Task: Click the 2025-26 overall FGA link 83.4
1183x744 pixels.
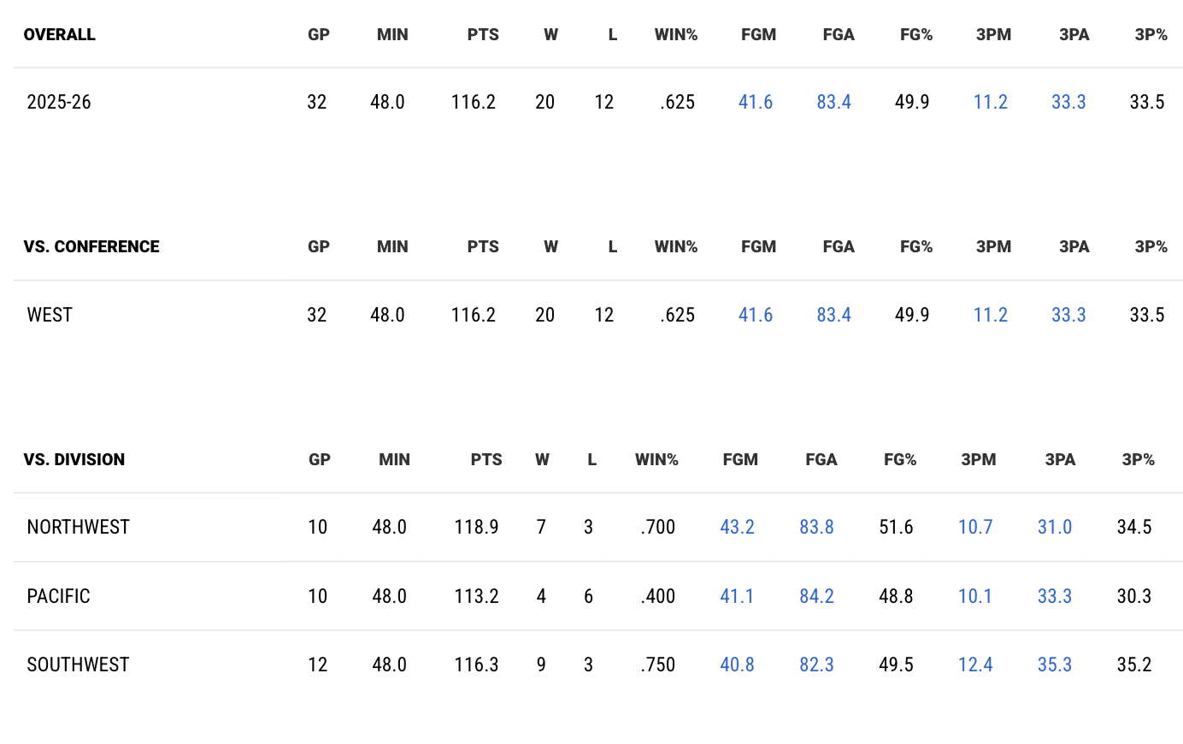Action: pyautogui.click(x=833, y=102)
